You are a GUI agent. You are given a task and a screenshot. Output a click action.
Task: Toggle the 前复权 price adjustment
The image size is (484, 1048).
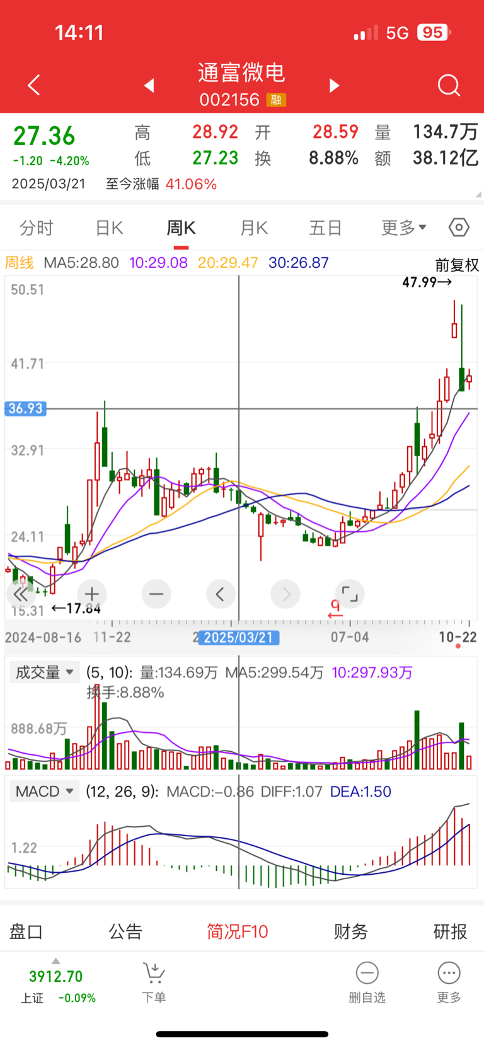[457, 265]
